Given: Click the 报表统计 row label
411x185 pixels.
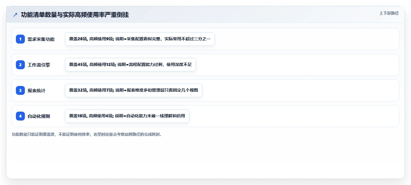Looking at the screenshot, I should click(x=37, y=90).
